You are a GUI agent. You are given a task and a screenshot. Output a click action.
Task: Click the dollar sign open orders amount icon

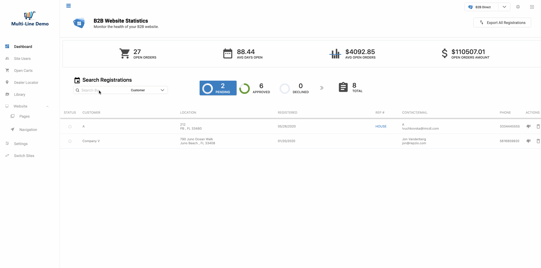[444, 53]
